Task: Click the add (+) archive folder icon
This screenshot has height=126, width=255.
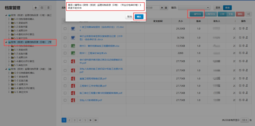Action: click(35, 8)
